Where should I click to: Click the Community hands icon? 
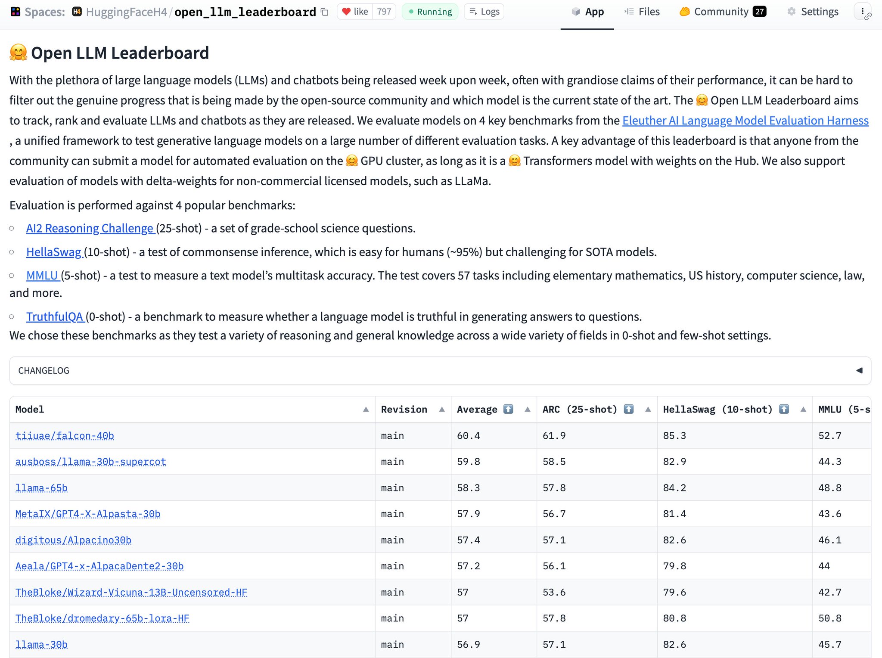[685, 12]
